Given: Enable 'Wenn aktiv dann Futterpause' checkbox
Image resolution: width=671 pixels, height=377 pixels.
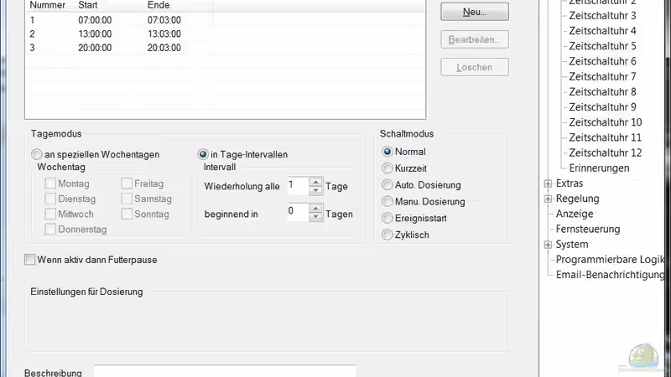Looking at the screenshot, I should [x=30, y=260].
